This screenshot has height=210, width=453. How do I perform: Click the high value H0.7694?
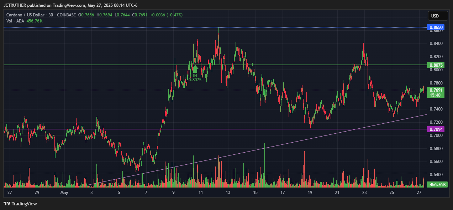[x=105, y=15]
